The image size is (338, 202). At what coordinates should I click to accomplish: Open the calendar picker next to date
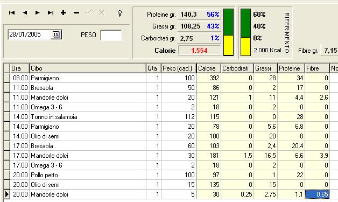tap(56, 34)
